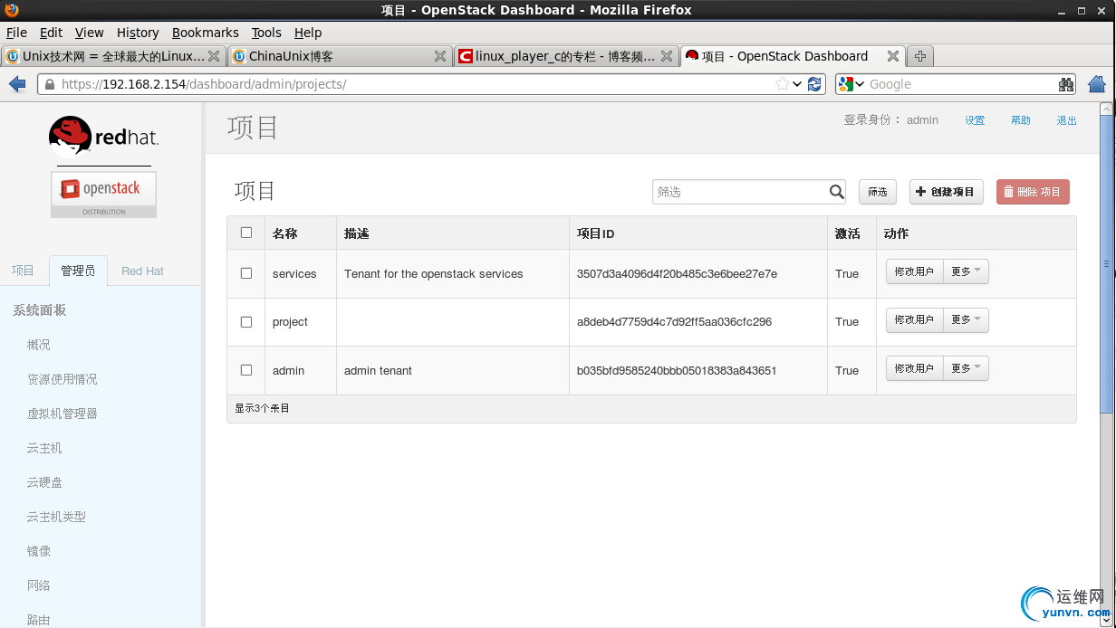Image resolution: width=1116 pixels, height=628 pixels.
Task: Click the new tab plus button
Action: (920, 56)
